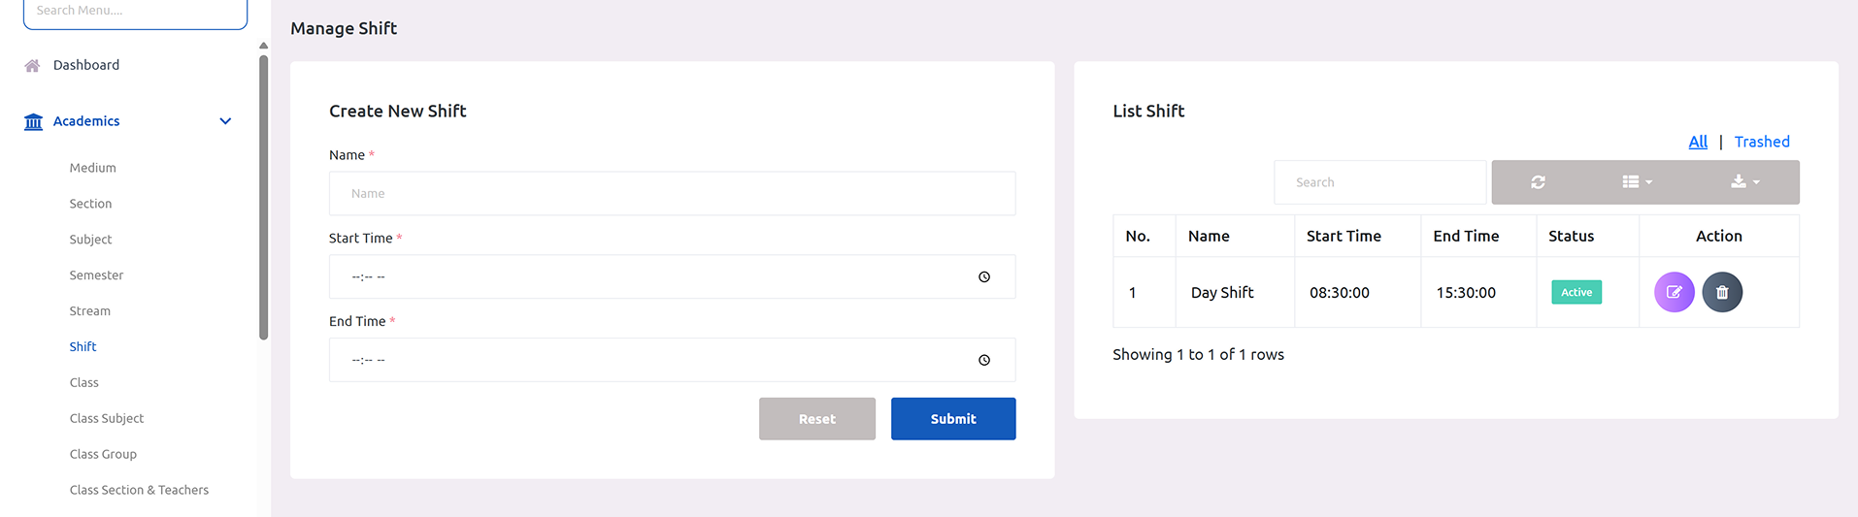Image resolution: width=1858 pixels, height=517 pixels.
Task: Select the Semester menu item
Action: coord(96,275)
